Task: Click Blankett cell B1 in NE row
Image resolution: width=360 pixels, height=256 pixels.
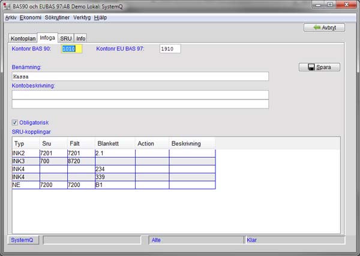Action: point(115,185)
